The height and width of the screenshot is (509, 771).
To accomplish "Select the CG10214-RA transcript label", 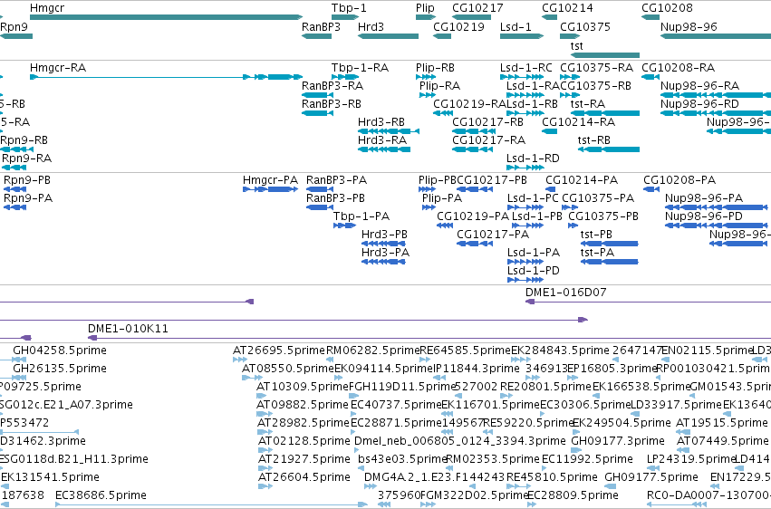I will coord(578,122).
